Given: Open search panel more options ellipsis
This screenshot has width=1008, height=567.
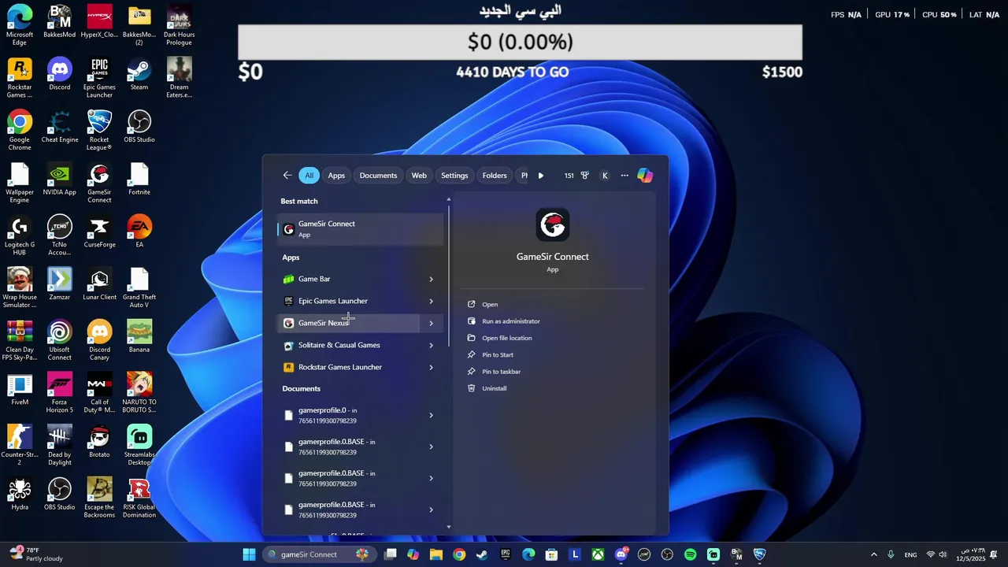Looking at the screenshot, I should [x=624, y=176].
